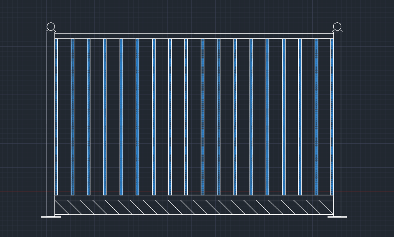
Task: Click the diagonally hatched bottom panel
Action: (194, 207)
